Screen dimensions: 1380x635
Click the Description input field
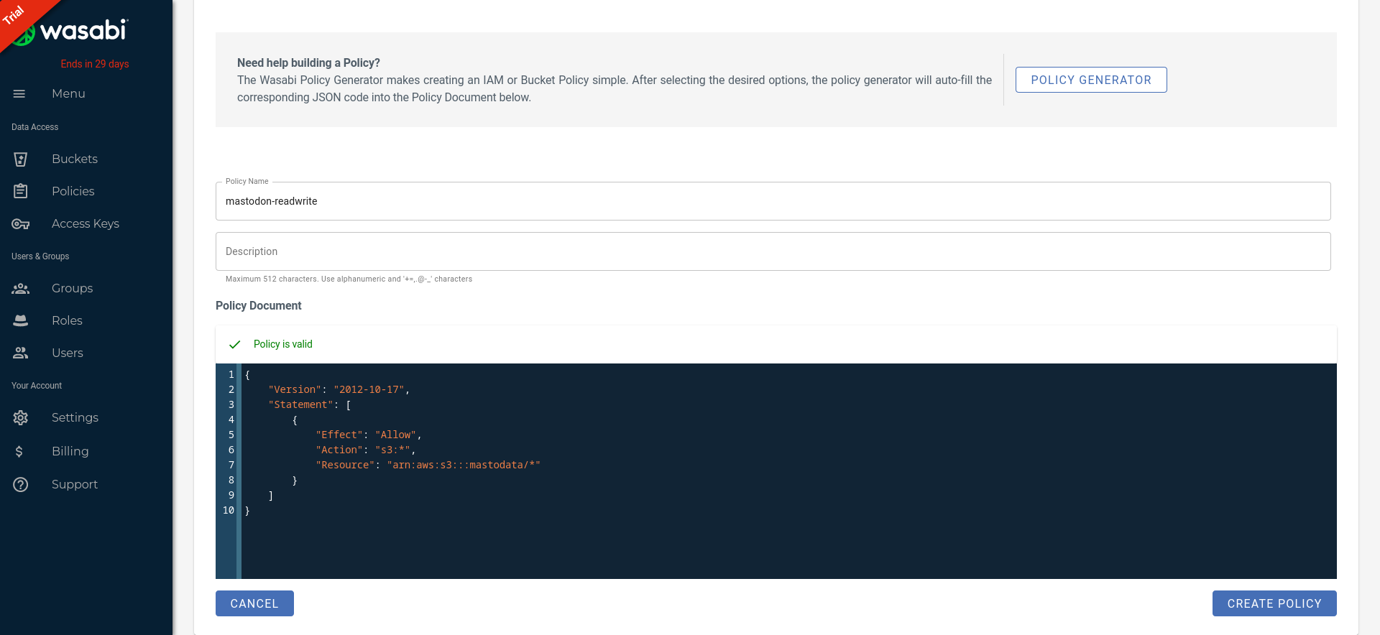pos(773,251)
